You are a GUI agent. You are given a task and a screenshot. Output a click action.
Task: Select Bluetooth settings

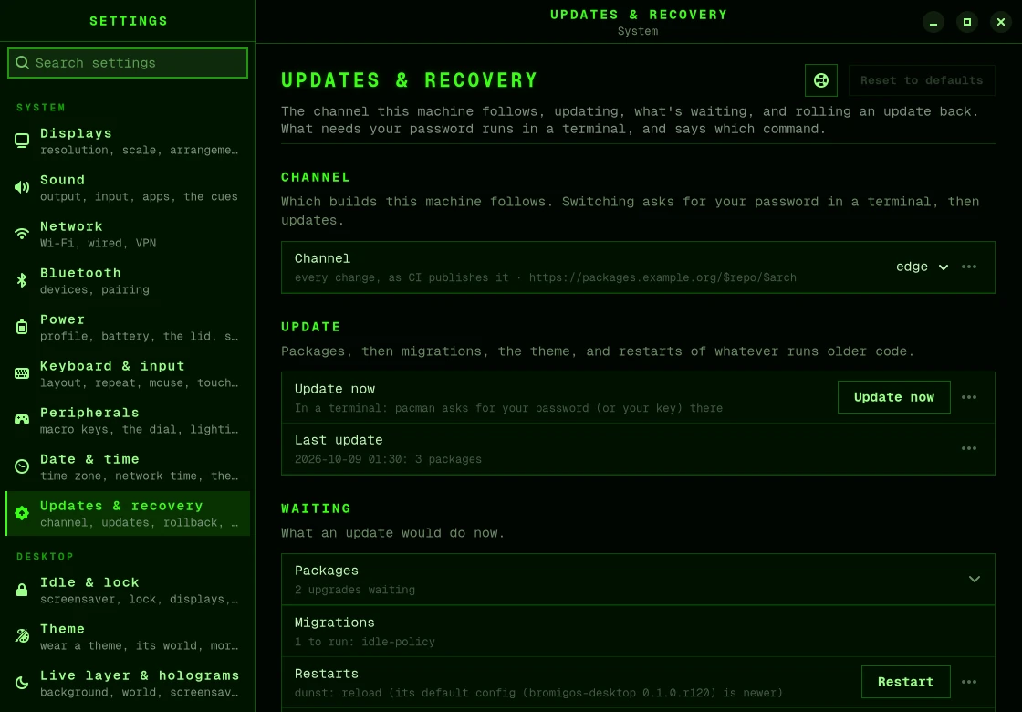[x=128, y=280]
